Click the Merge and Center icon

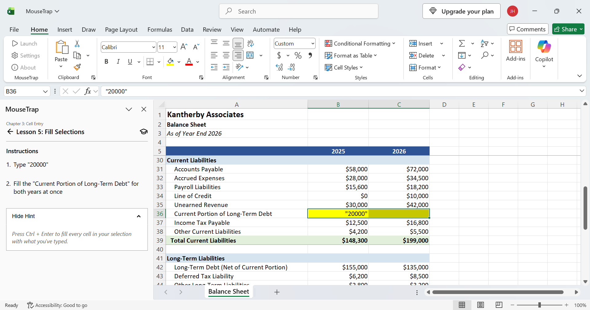[250, 55]
